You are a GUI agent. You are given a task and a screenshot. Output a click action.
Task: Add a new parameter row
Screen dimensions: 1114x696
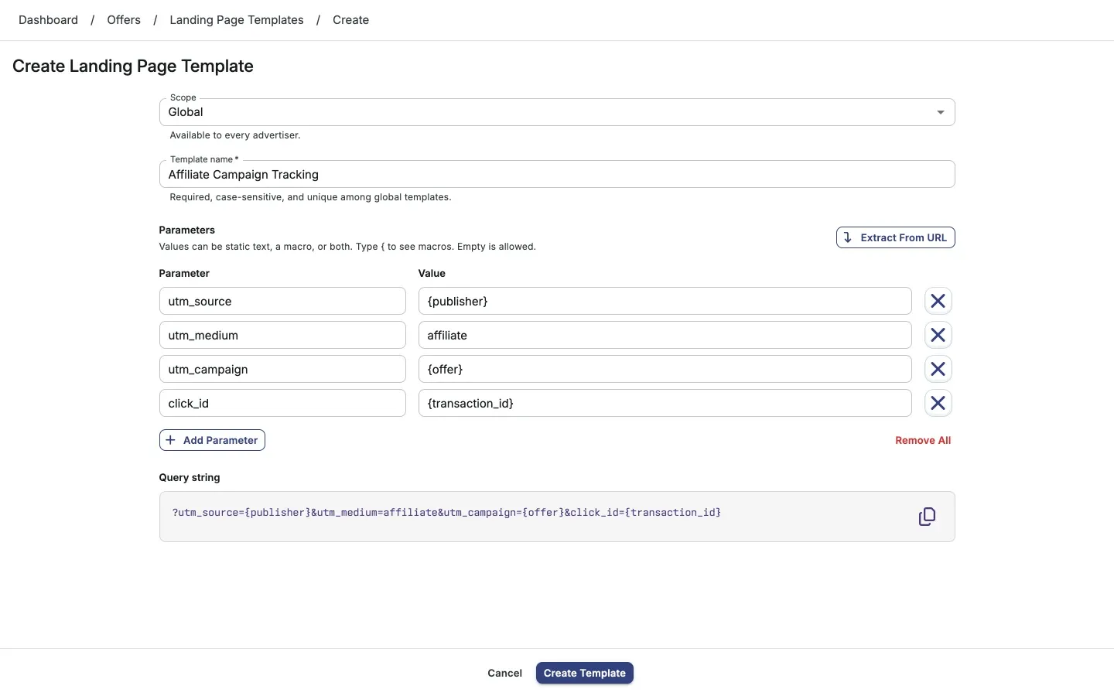point(212,440)
